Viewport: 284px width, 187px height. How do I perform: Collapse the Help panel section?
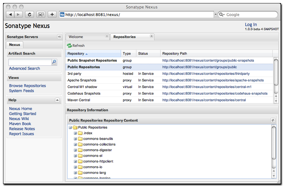click(57, 100)
